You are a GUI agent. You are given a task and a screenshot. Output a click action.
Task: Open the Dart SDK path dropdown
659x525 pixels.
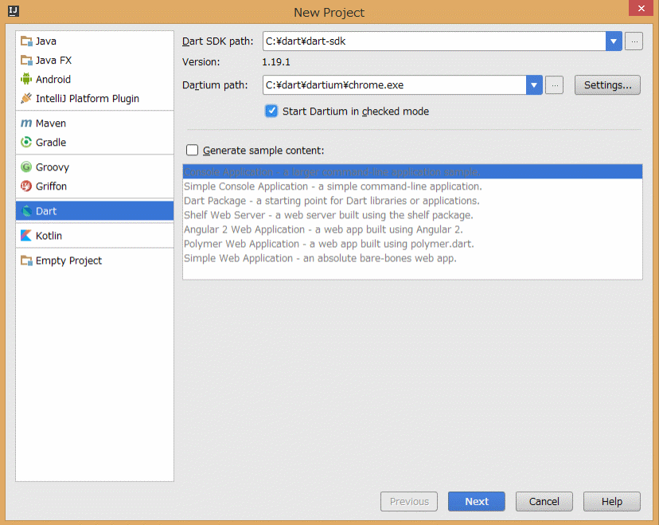coord(614,41)
